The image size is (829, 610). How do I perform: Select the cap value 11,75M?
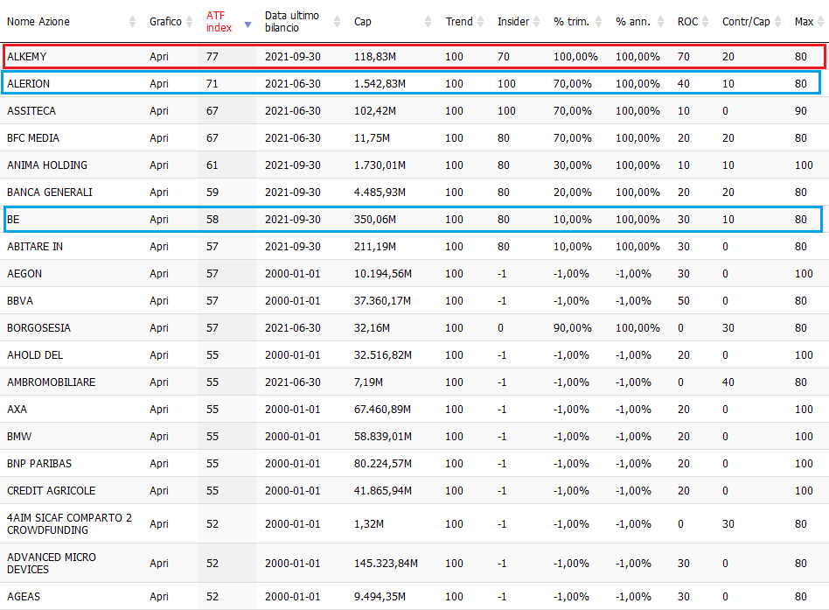coord(372,138)
